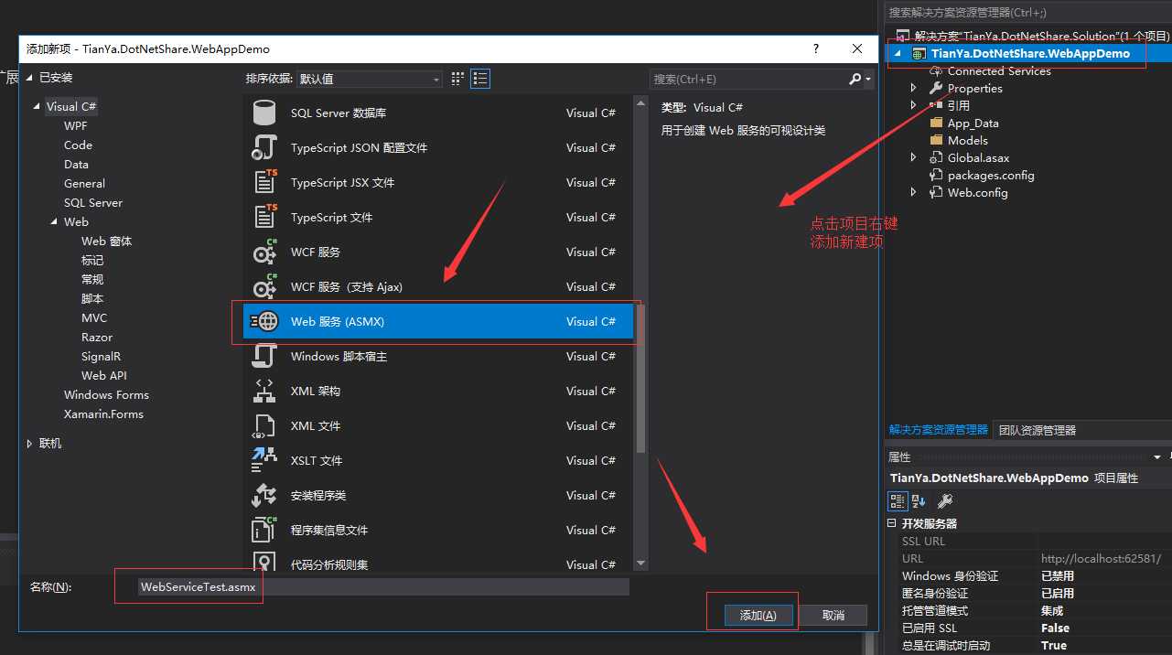Collapse the TianYa.DotNetShare.WebAppDemo project node
This screenshot has width=1172, height=655.
click(x=898, y=53)
